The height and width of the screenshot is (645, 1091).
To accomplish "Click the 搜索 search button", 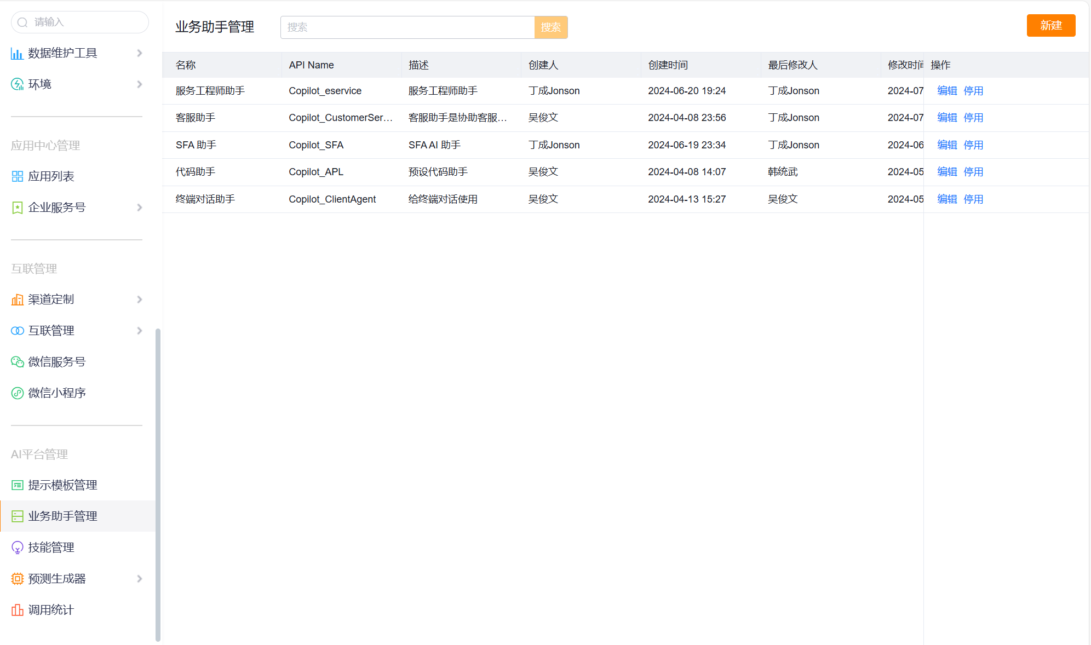I will click(550, 27).
